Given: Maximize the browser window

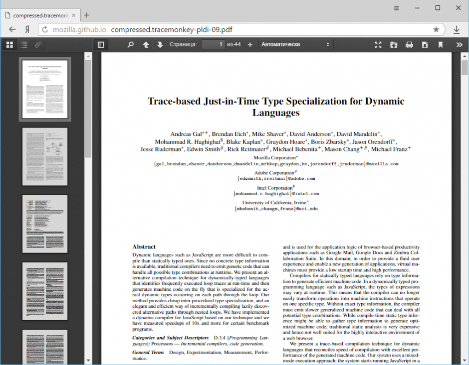Looking at the screenshot, I should 438,8.
